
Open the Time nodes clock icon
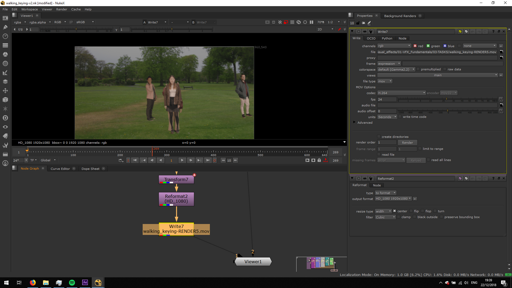click(5, 36)
